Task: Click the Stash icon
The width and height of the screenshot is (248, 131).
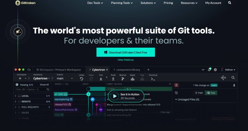Action: pyautogui.click(x=133, y=79)
